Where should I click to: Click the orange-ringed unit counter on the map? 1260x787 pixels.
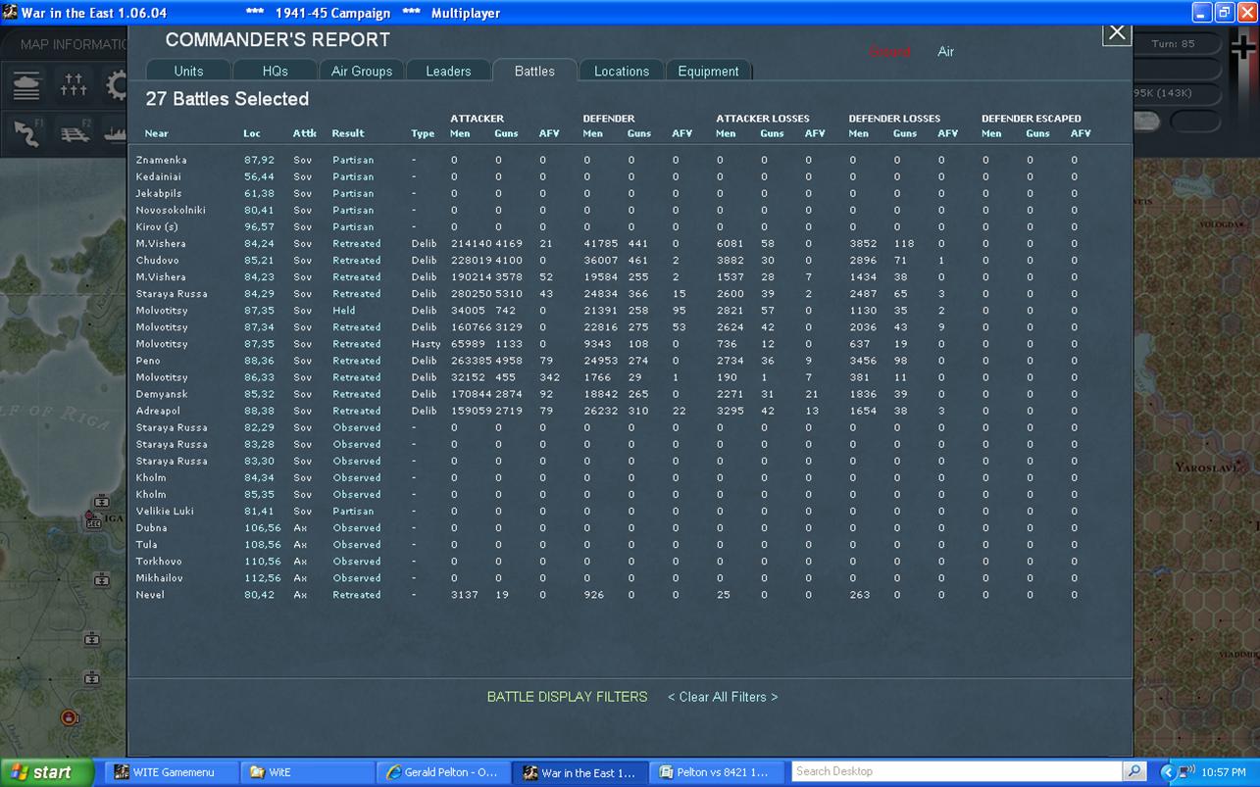[70, 718]
